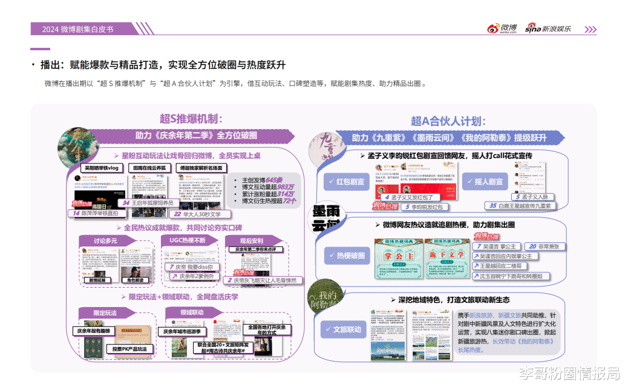628x390 pixels.
Task: Click the 新浪旅游、新疆文旅 link text
Action: tap(495, 316)
